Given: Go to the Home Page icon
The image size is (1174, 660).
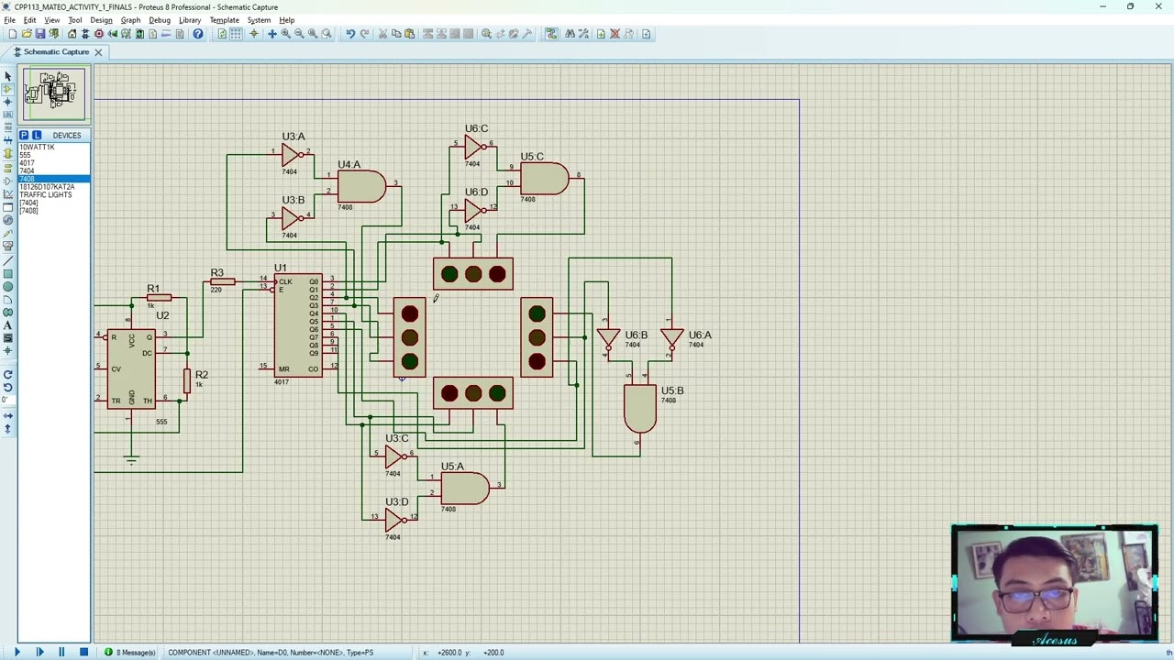Looking at the screenshot, I should pos(72,34).
